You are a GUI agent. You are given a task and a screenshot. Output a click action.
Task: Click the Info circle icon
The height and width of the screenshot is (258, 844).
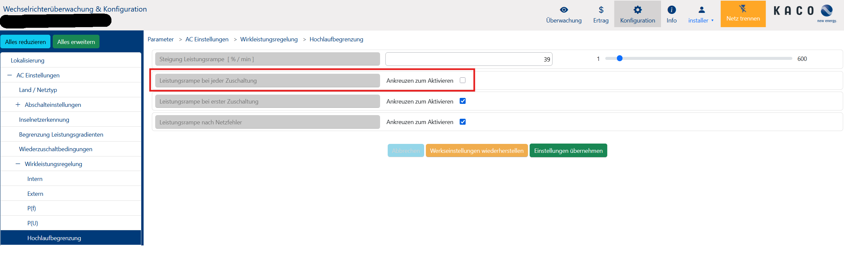coord(672,10)
